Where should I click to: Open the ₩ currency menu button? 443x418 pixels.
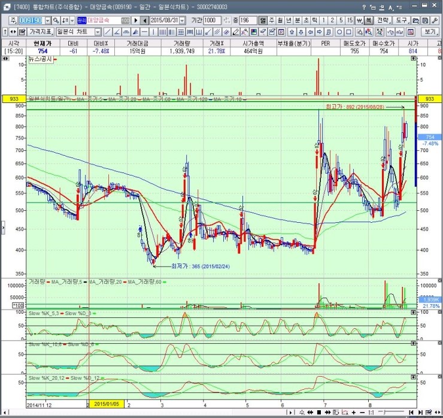pos(359,20)
